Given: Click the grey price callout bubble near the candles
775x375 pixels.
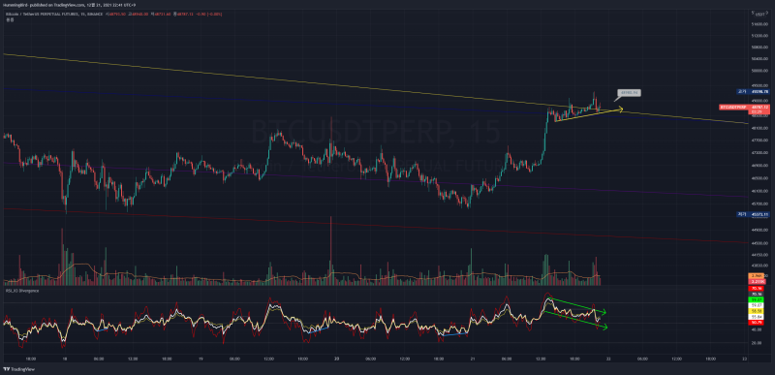Looking at the screenshot, I should tap(629, 93).
